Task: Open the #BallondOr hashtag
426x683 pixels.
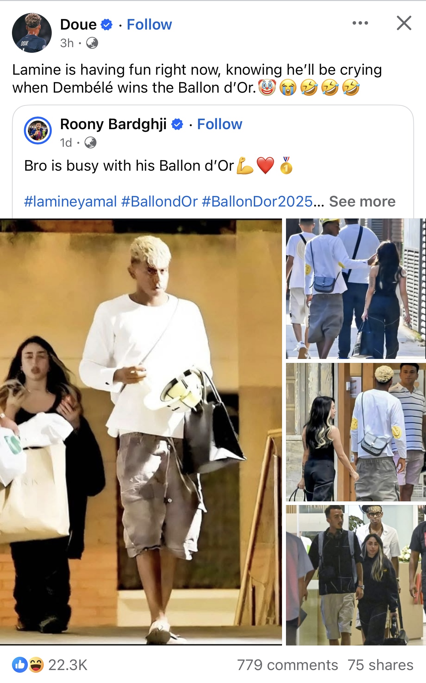Action: click(160, 202)
